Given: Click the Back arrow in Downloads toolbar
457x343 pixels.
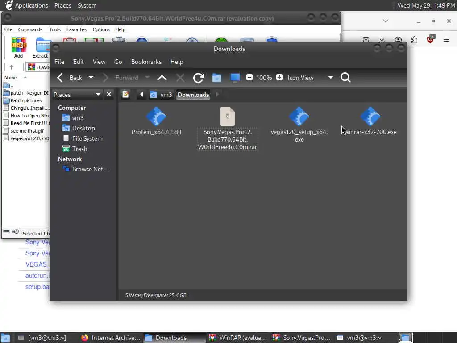Looking at the screenshot, I should click(x=60, y=78).
